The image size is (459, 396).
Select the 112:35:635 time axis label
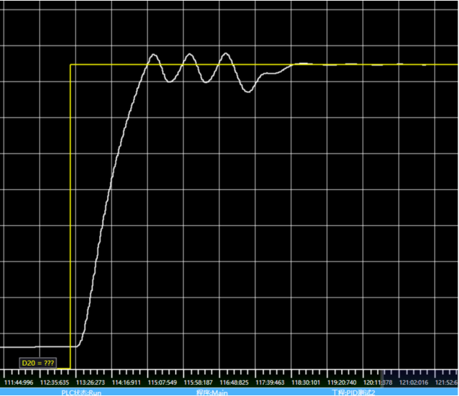coord(54,382)
